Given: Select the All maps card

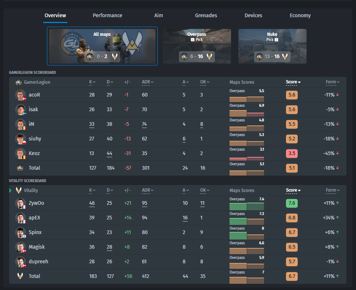Looking at the screenshot, I should [102, 46].
